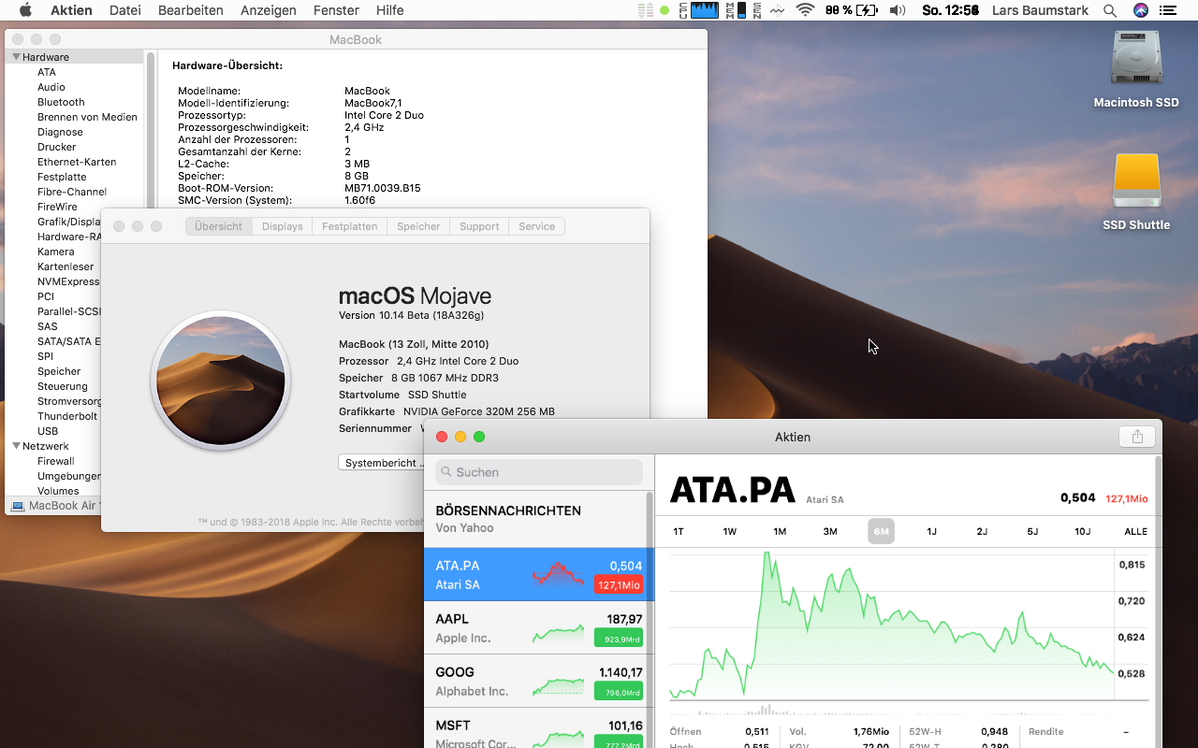The image size is (1198, 748).
Task: Select Firewall under Netzwerk
Action: click(56, 461)
